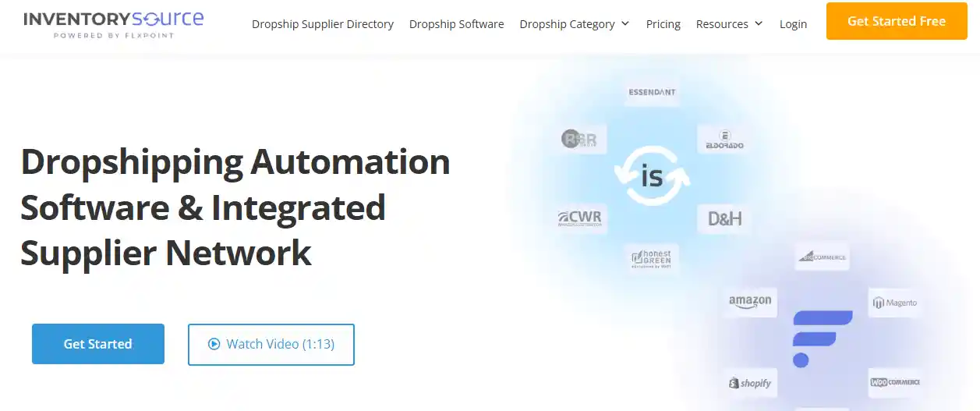
Task: Click the Essendant supplier logo
Action: [x=652, y=92]
